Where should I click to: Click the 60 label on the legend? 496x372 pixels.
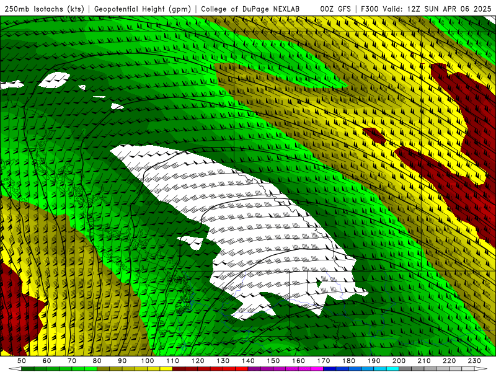[x=47, y=361]
